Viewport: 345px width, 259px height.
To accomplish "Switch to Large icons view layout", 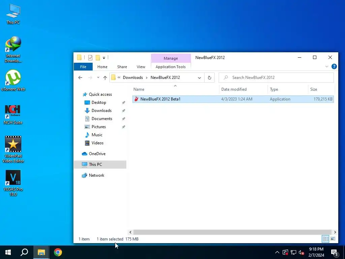I will 333,239.
